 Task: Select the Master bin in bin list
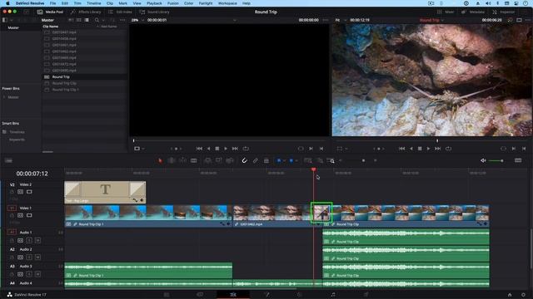click(x=13, y=27)
